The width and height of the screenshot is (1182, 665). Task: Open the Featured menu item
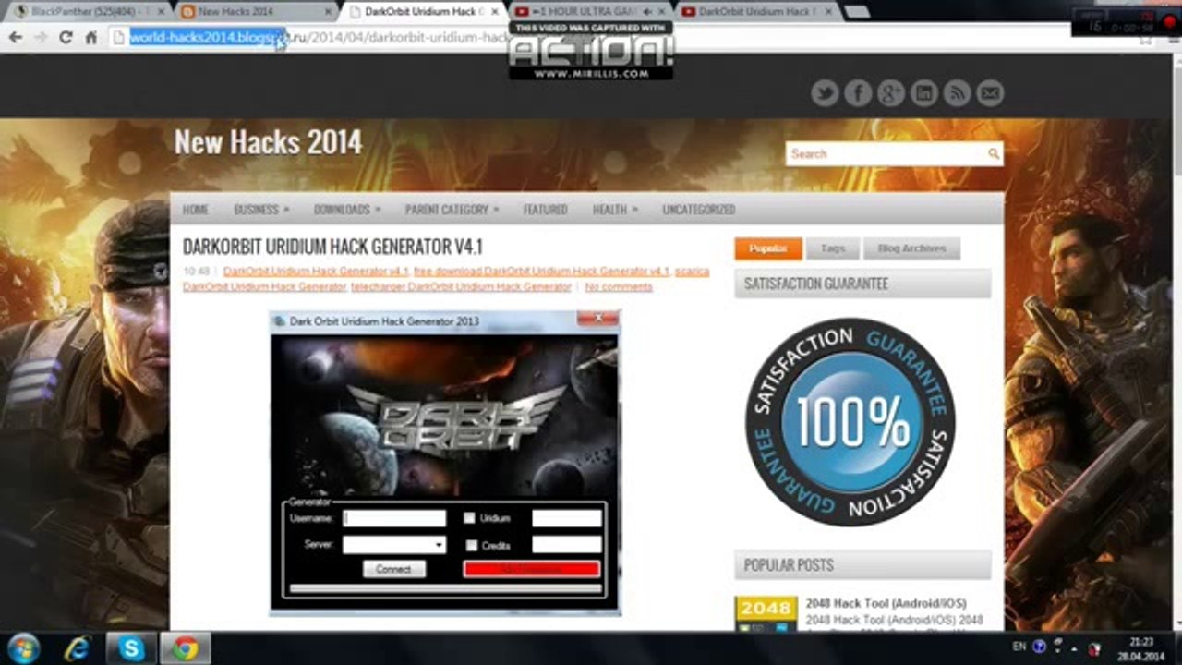[x=545, y=210]
